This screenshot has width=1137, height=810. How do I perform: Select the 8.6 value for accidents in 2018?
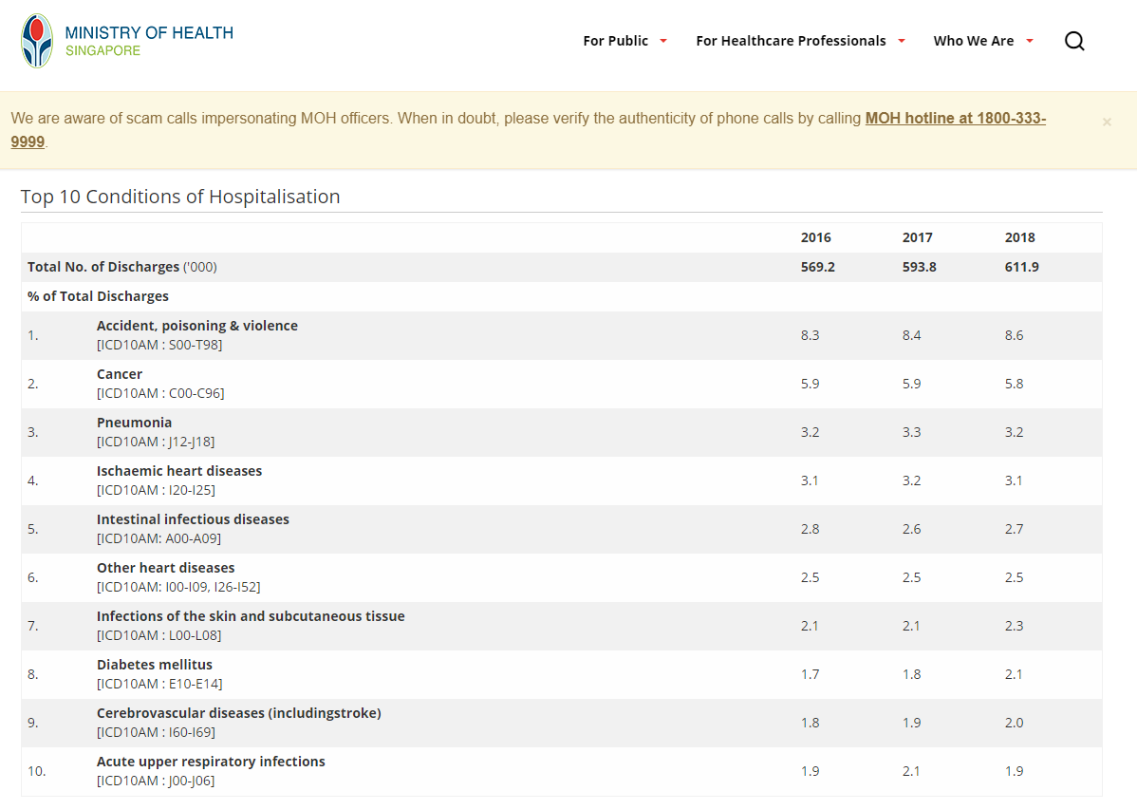click(x=1014, y=335)
